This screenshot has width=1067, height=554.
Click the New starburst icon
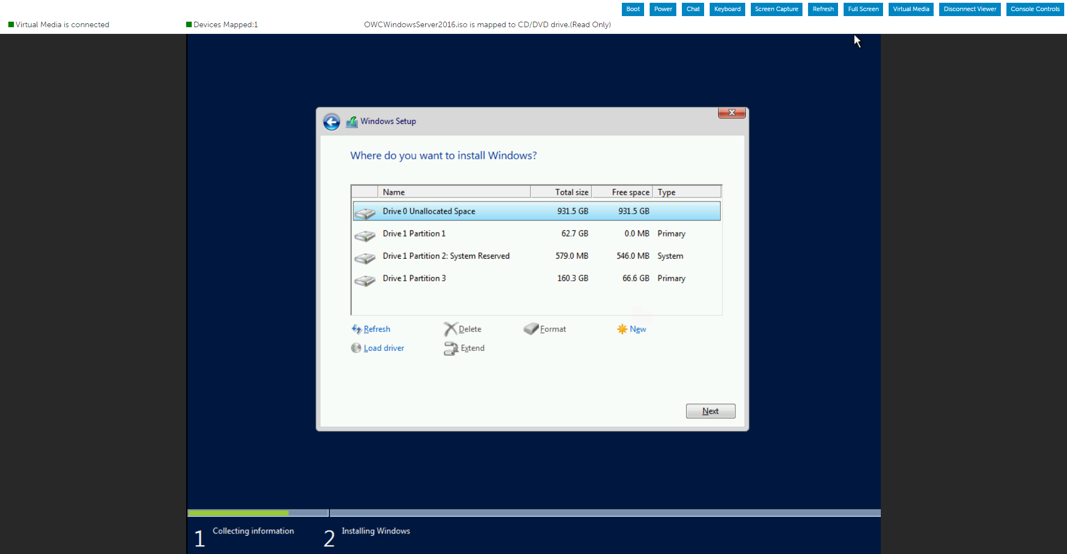(622, 329)
